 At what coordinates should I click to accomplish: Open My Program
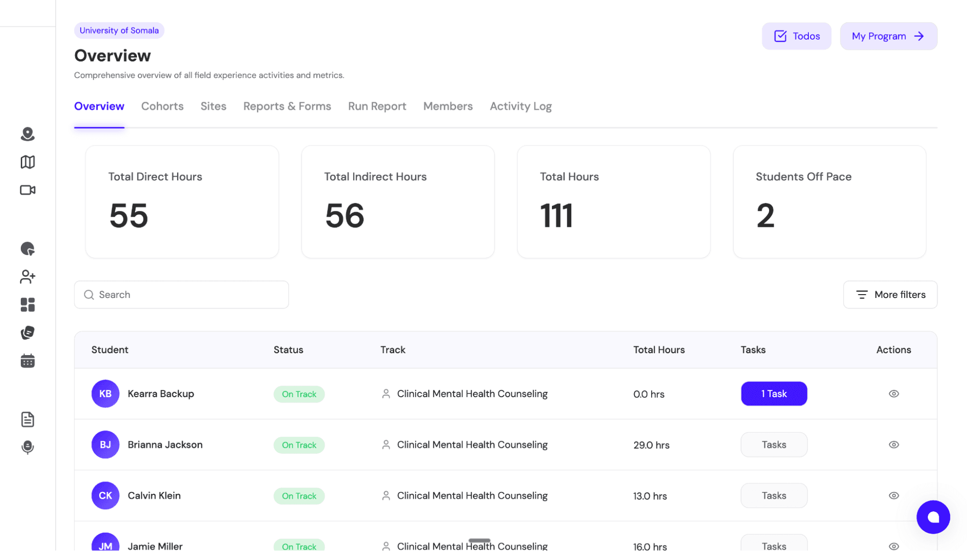click(x=888, y=36)
